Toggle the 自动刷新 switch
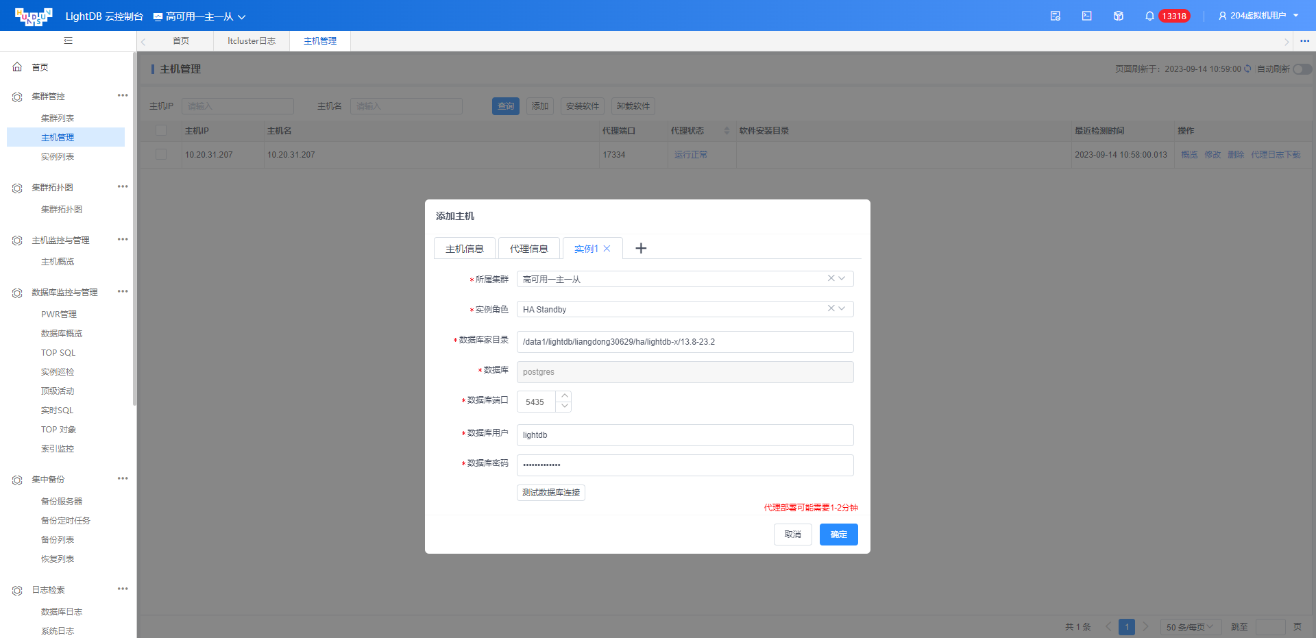The height and width of the screenshot is (638, 1316). tap(1302, 69)
